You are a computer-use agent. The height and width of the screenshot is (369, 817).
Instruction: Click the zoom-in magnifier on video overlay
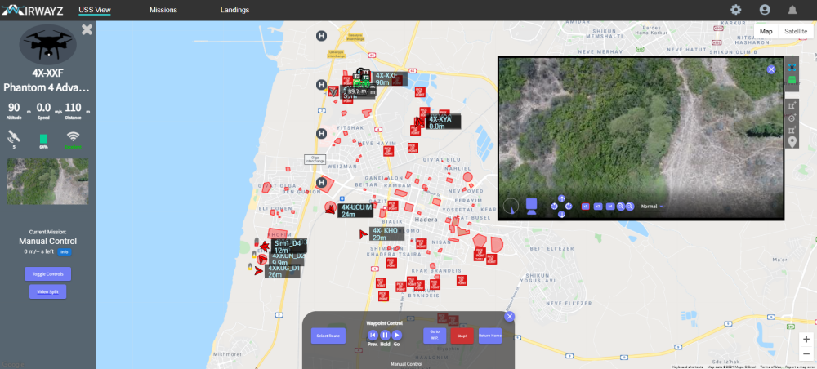[621, 207]
